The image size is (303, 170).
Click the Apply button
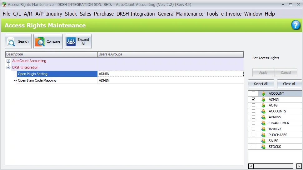(x=263, y=73)
